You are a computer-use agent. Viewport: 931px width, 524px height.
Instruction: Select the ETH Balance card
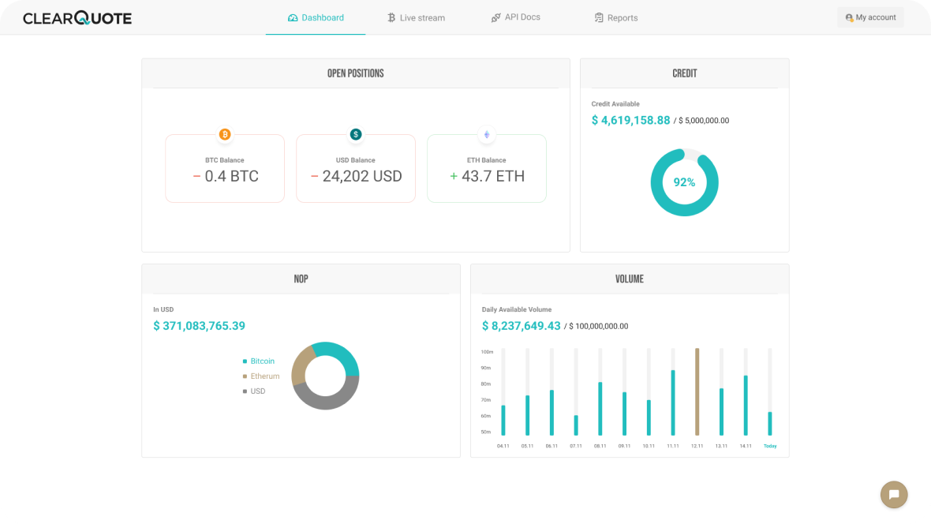click(x=486, y=169)
